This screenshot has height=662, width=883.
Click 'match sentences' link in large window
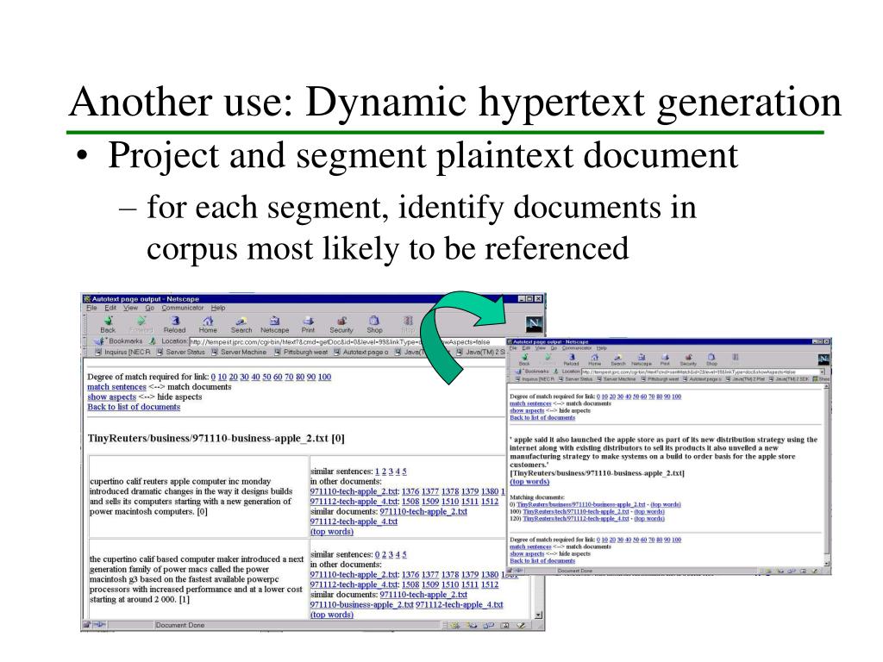pyautogui.click(x=116, y=387)
